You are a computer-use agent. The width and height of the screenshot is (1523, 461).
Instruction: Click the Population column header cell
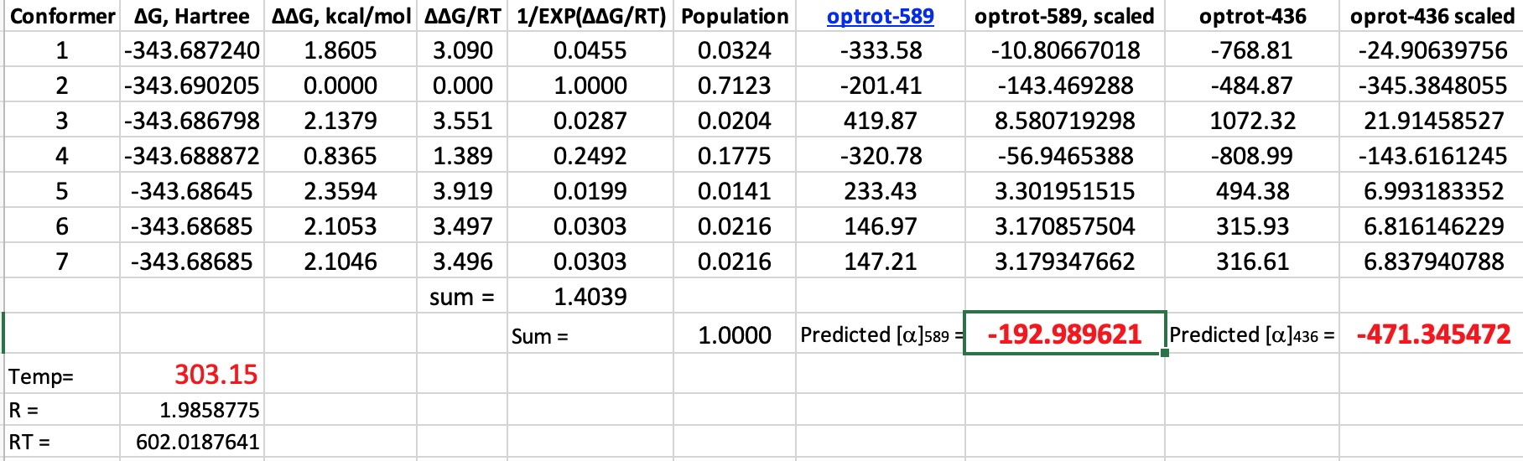(x=735, y=17)
